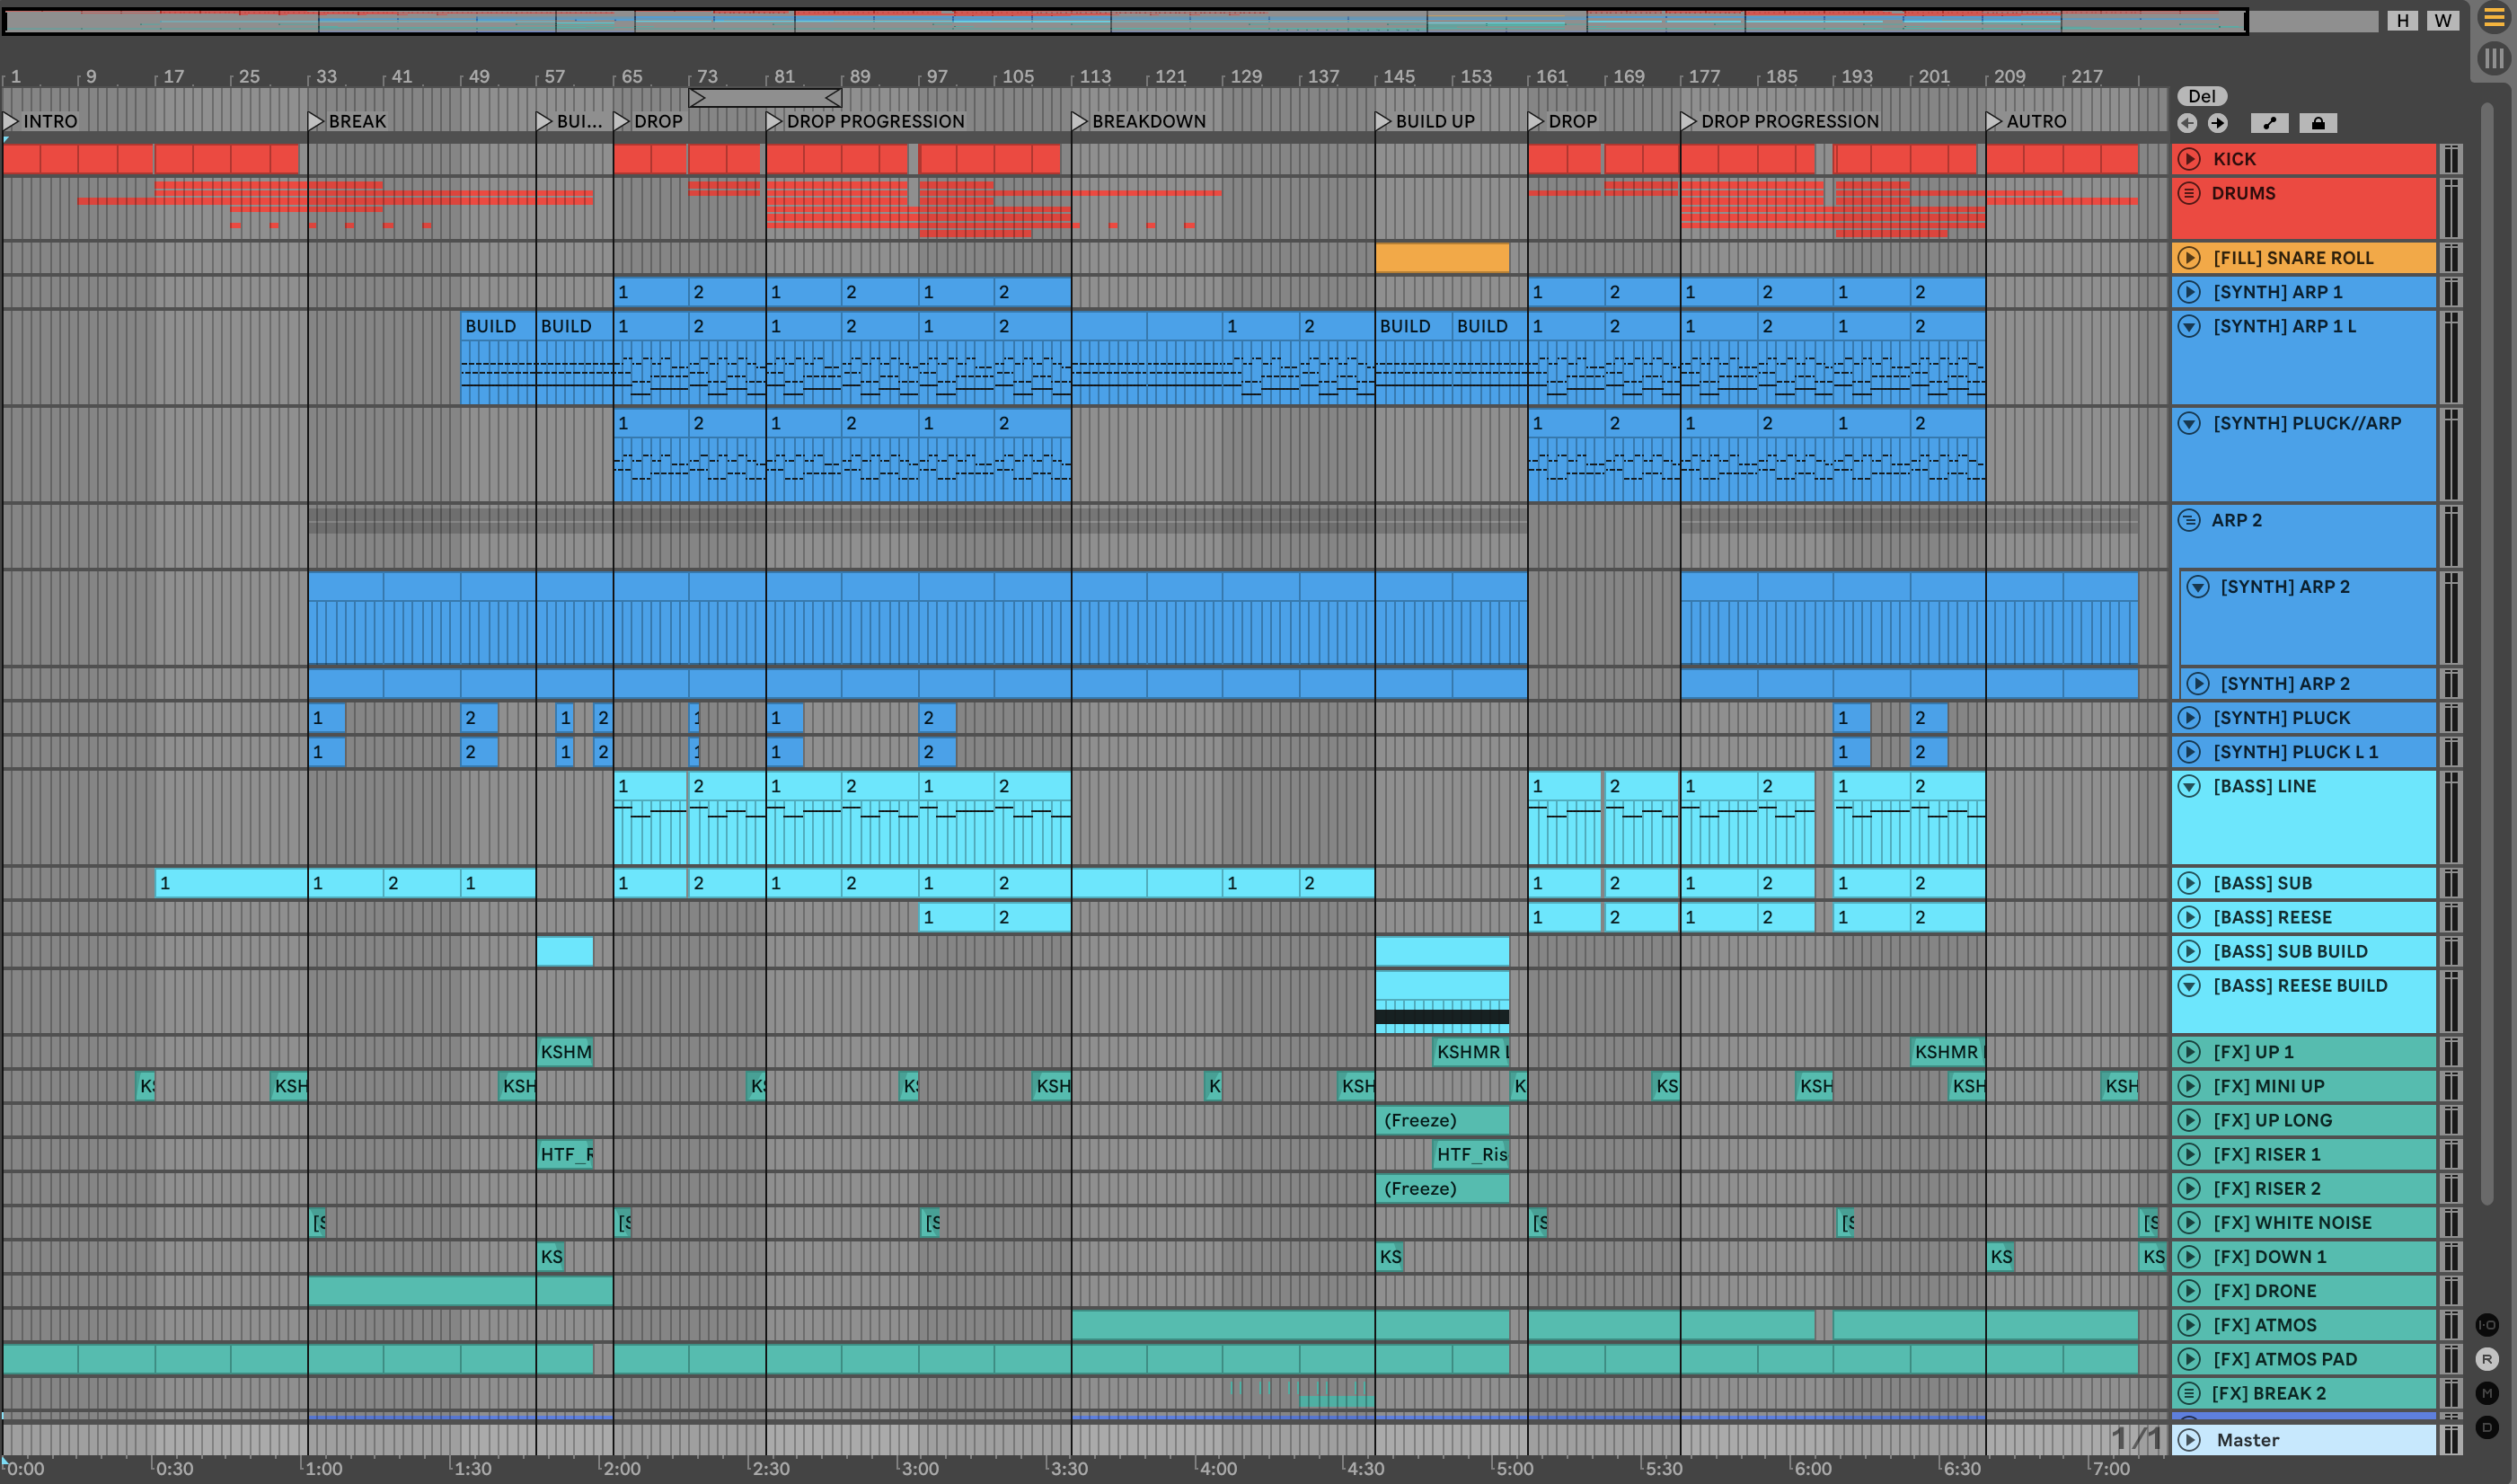Toggle the I-O section visibility
Screen dimensions: 2517x1484
point(2487,1325)
